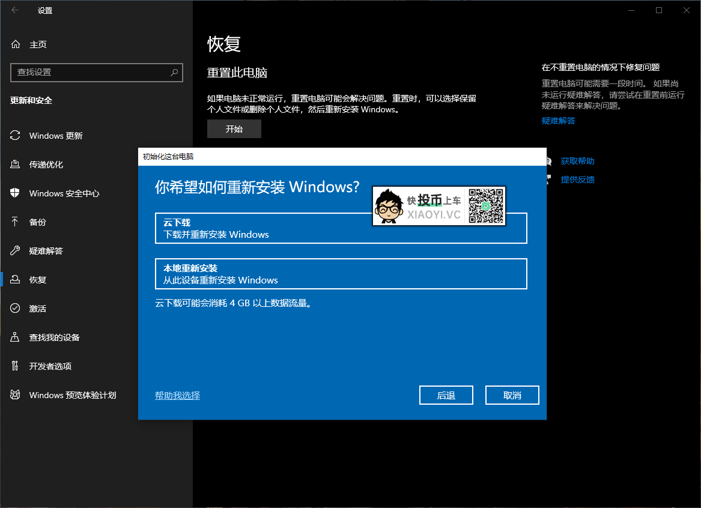
Task: Click 取消 to cancel reset dialog
Action: [512, 395]
